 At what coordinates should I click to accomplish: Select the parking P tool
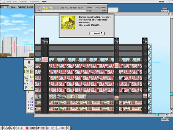tap(26, 87)
